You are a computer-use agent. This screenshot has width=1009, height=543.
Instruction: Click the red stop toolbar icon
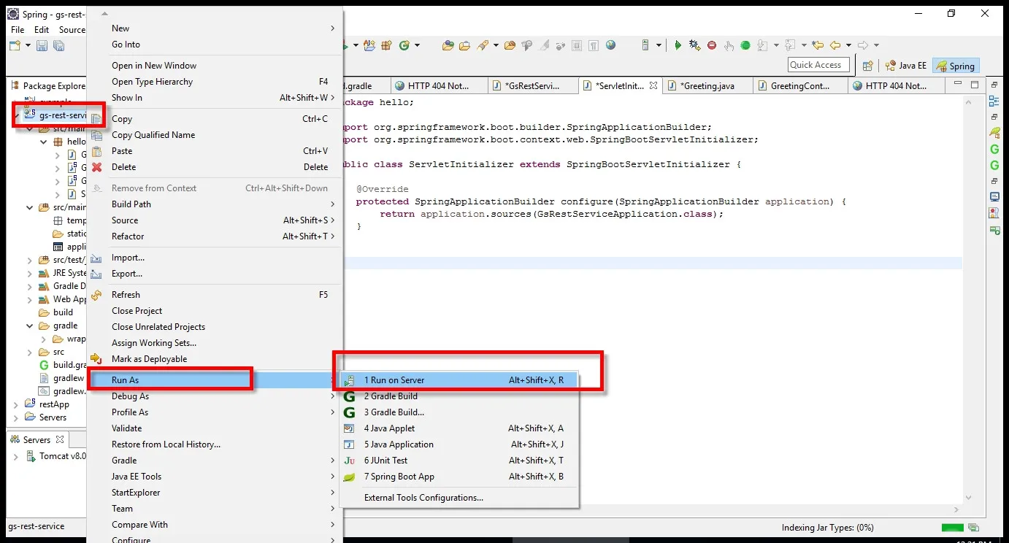point(712,45)
